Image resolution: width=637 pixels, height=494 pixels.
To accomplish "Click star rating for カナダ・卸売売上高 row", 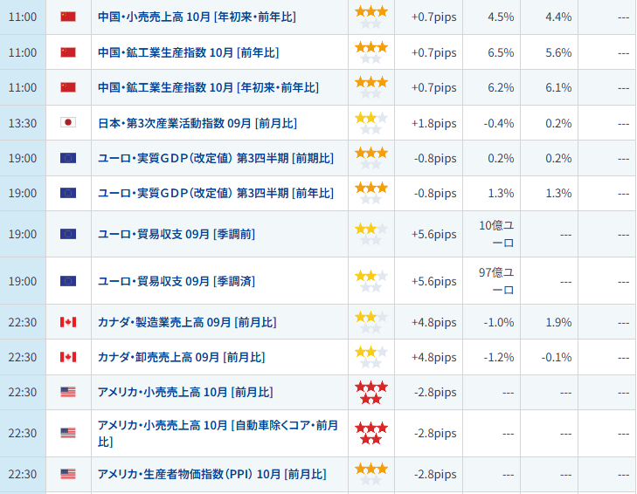I will click(371, 357).
